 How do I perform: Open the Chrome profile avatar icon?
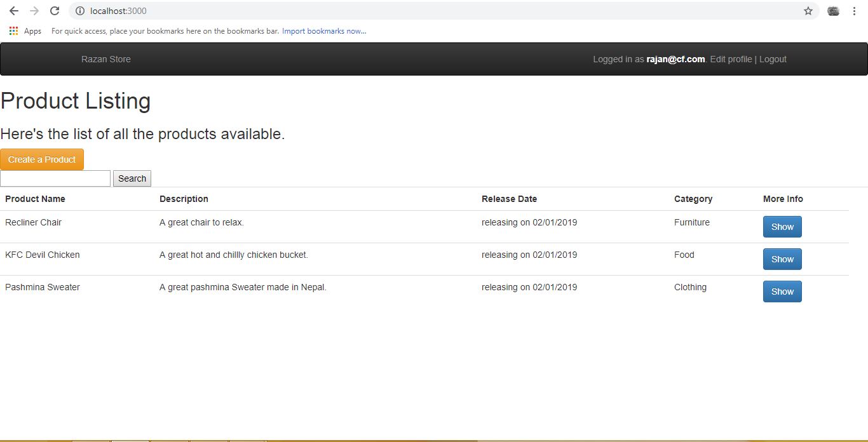832,11
